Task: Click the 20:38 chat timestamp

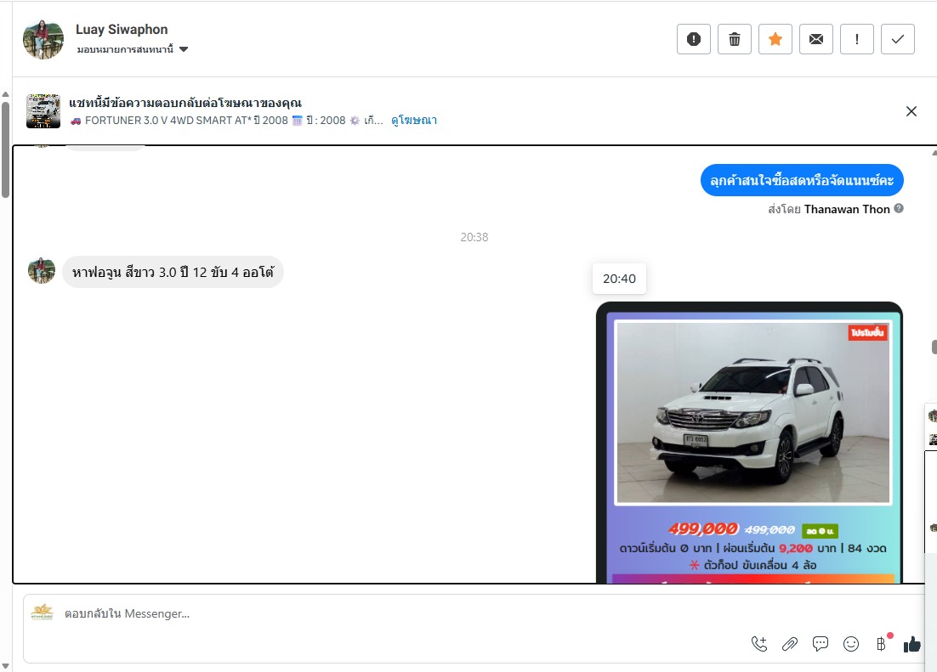Action: [x=474, y=237]
